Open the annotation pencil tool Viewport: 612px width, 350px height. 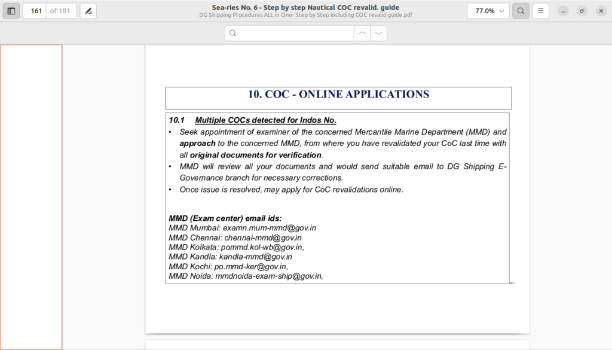[x=88, y=11]
